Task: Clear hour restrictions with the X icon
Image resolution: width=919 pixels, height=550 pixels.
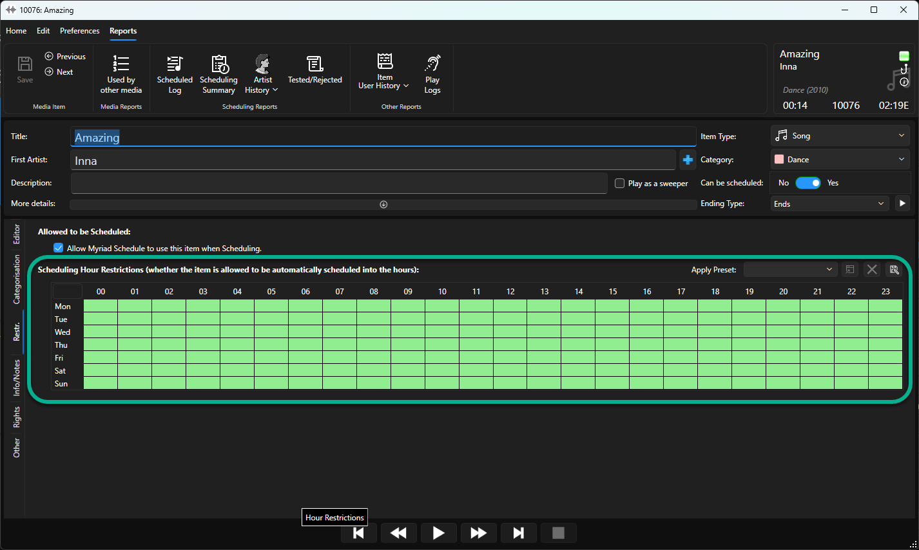Action: click(x=872, y=270)
